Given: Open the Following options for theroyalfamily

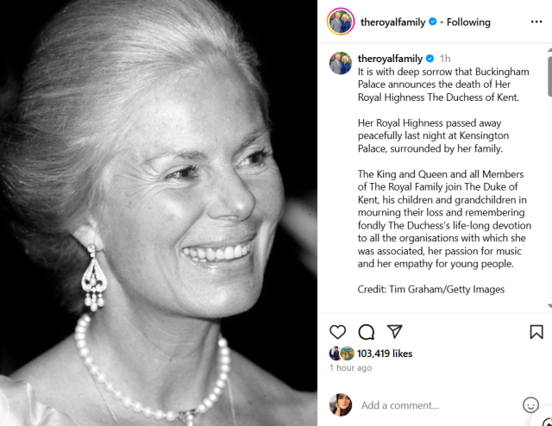Looking at the screenshot, I should click(468, 22).
